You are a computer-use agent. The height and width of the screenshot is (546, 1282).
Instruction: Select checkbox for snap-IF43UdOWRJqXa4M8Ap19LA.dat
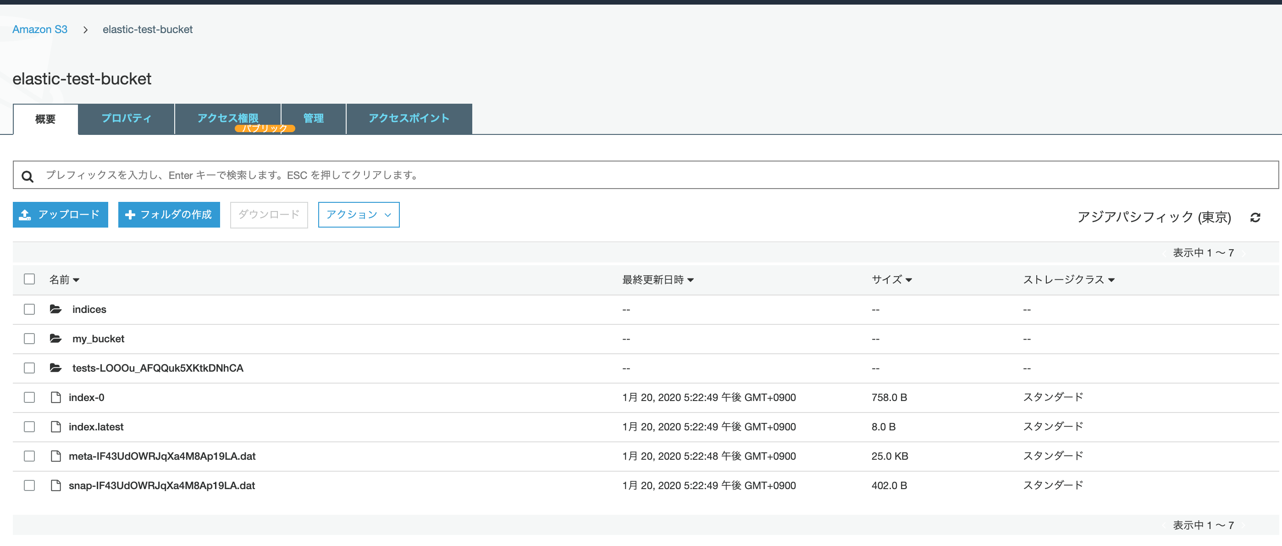point(29,486)
